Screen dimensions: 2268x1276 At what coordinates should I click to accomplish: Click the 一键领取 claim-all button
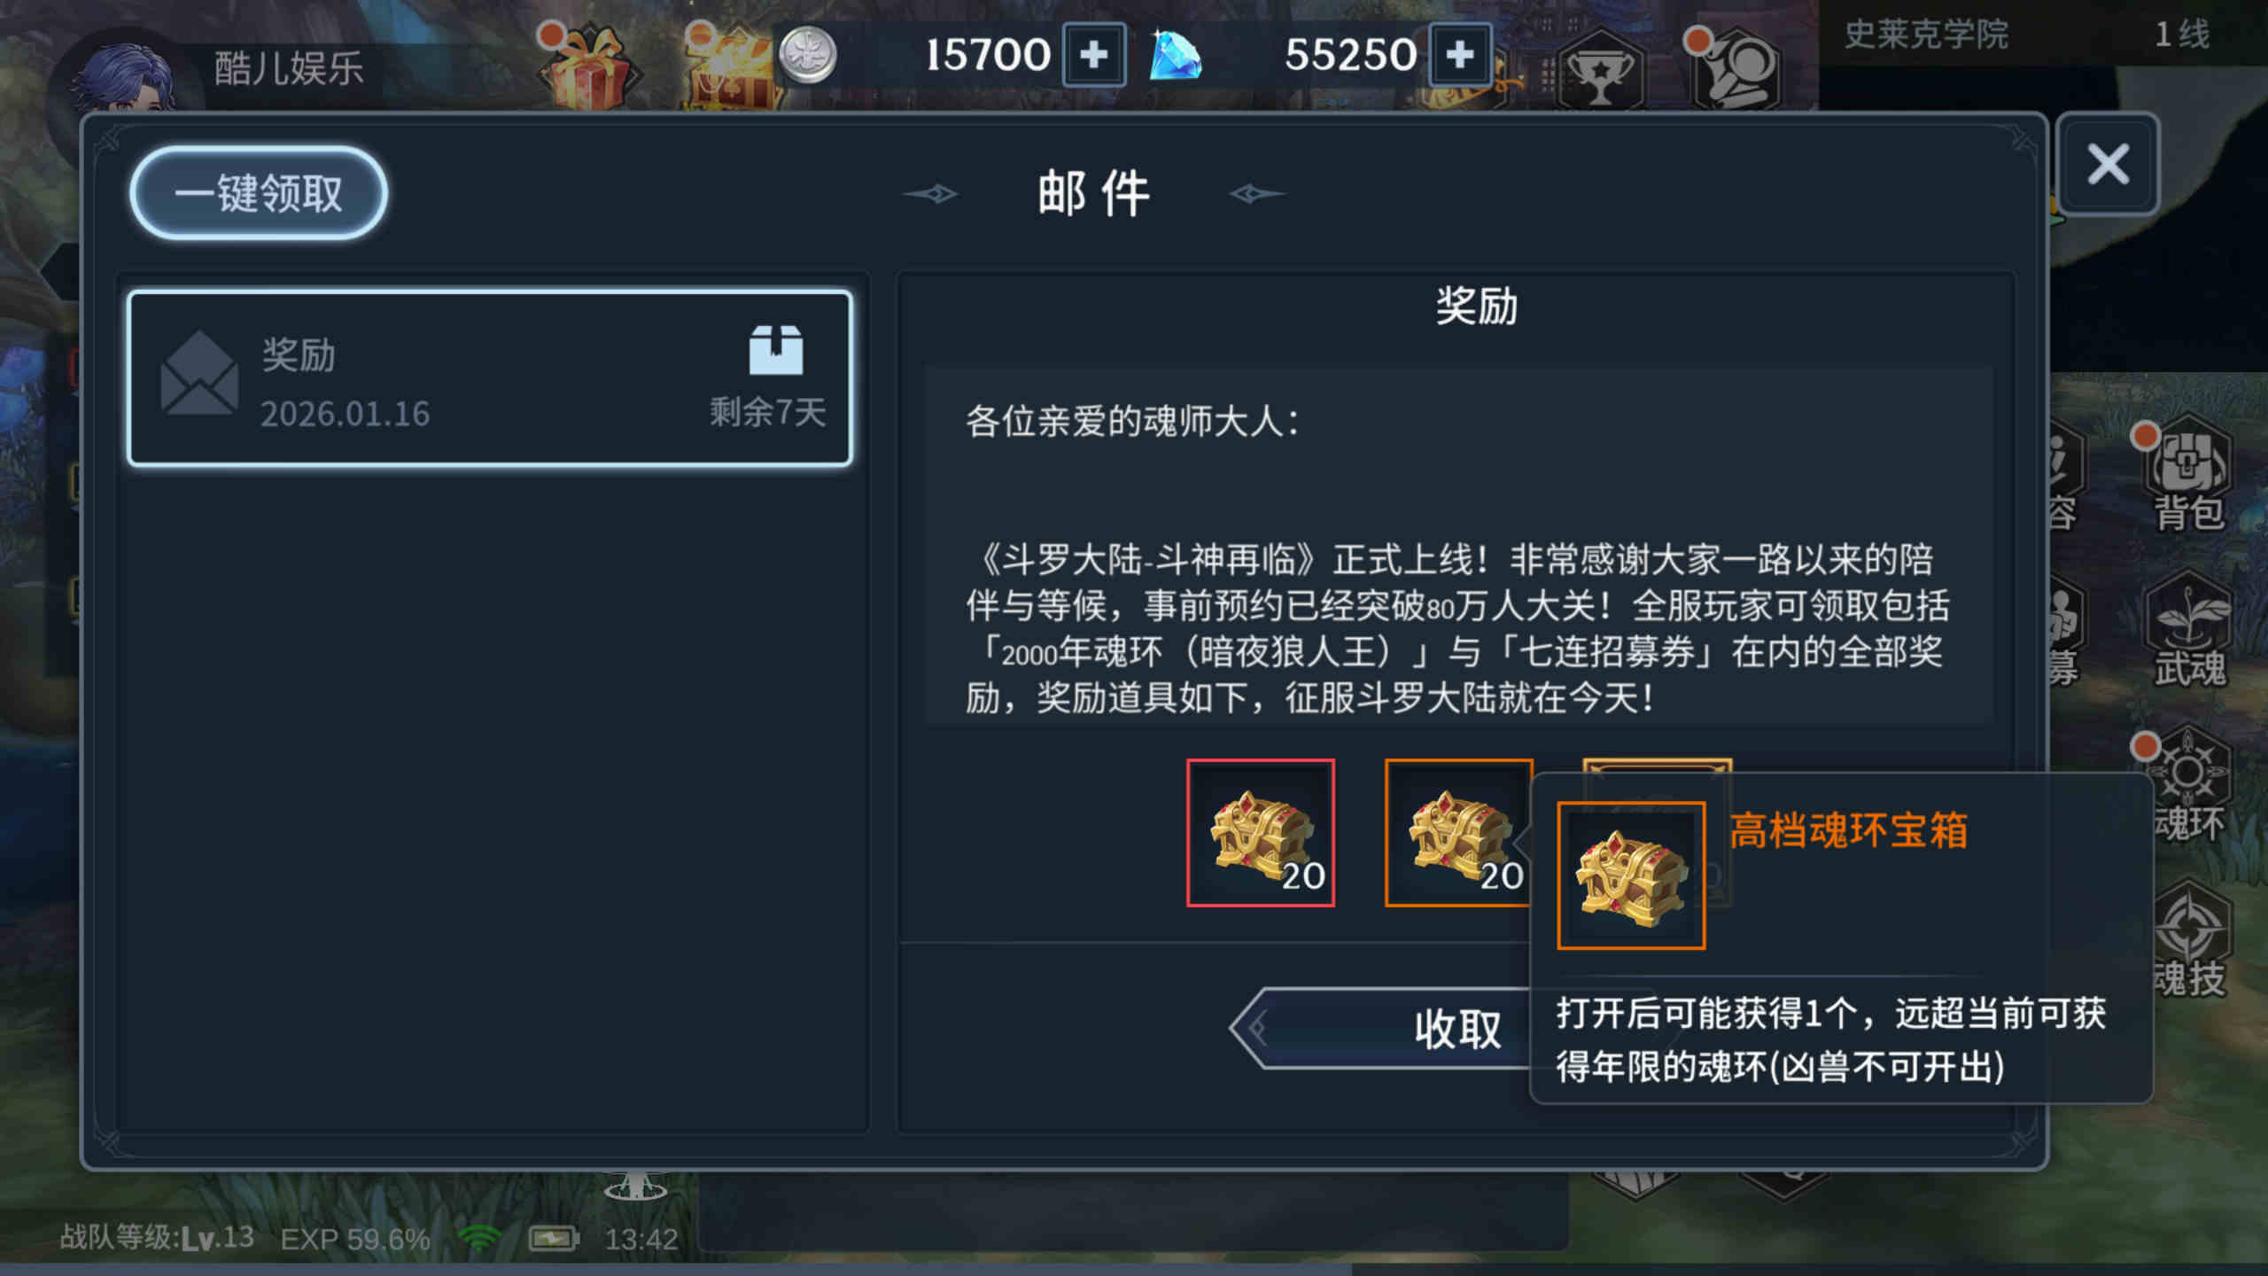258,192
